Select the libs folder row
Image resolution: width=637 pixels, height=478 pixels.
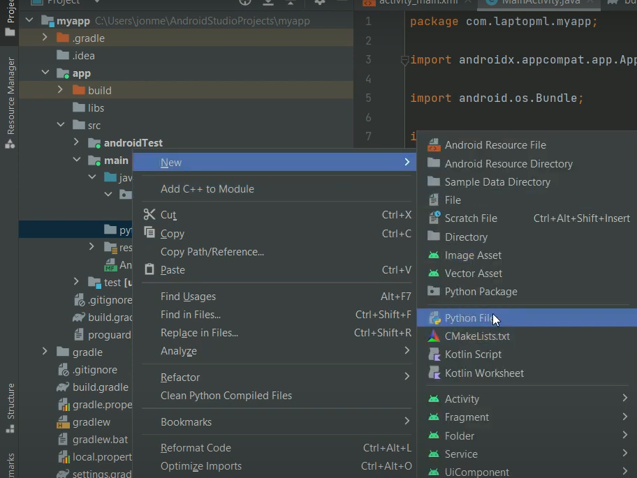tap(186, 107)
